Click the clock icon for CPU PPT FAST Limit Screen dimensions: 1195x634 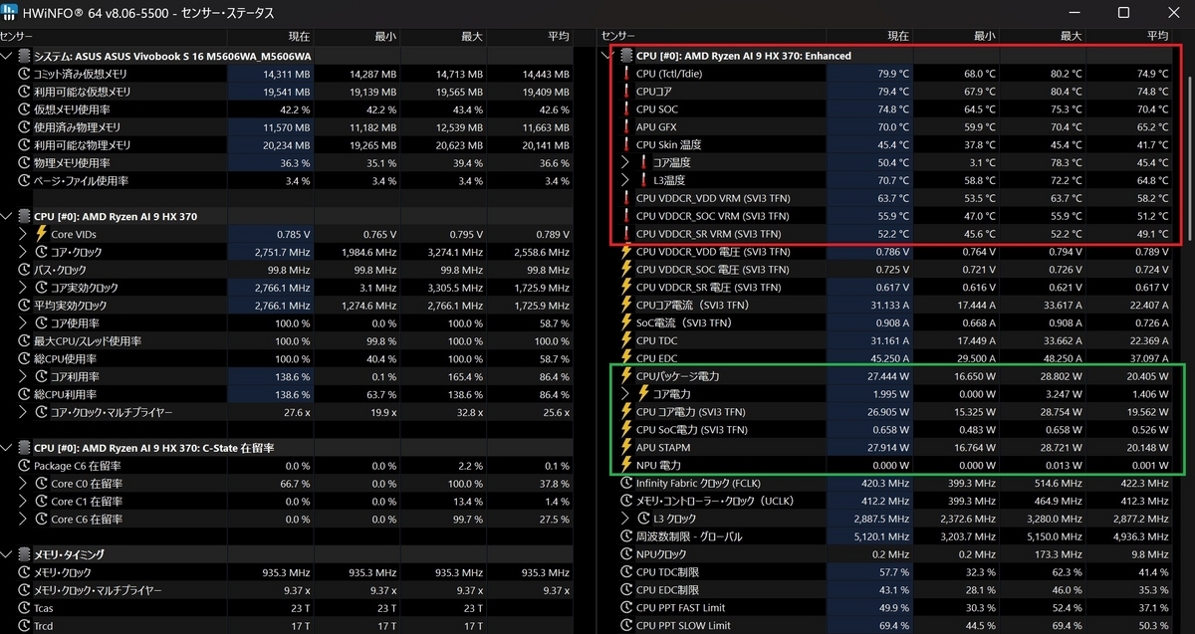coord(626,608)
